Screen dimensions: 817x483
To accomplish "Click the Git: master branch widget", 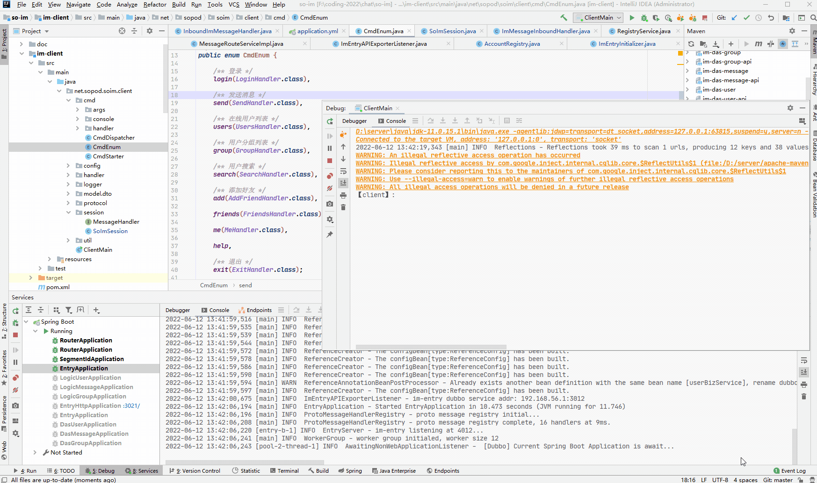I will coord(778,480).
